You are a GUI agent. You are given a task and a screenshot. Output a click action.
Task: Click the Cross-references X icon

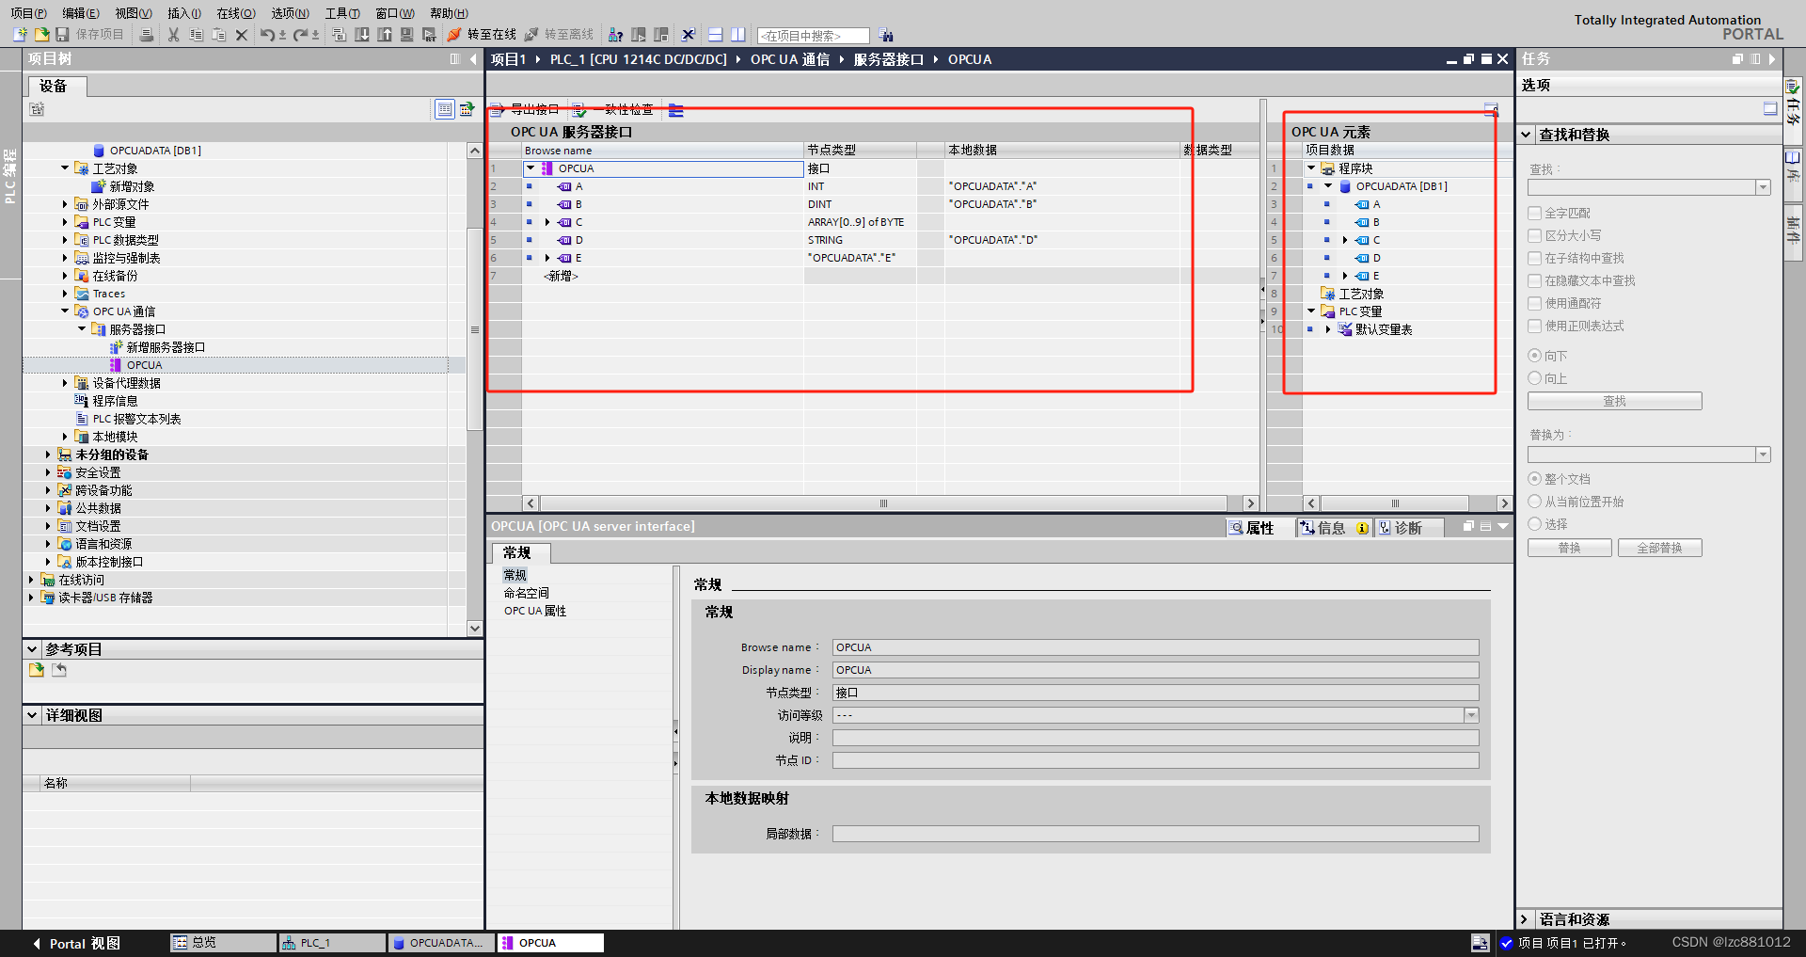tap(689, 35)
